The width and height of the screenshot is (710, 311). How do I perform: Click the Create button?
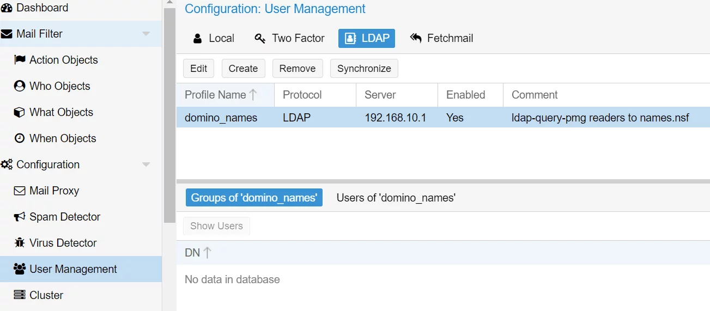[x=243, y=69]
